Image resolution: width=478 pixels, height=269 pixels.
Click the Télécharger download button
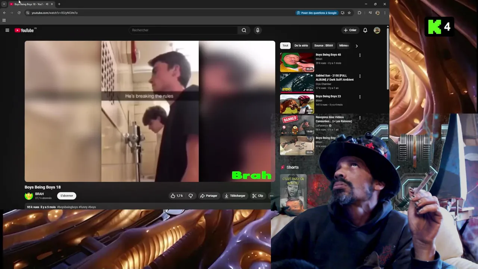pos(235,196)
